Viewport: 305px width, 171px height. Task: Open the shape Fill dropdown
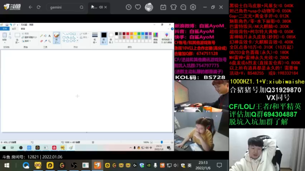click(x=84, y=37)
